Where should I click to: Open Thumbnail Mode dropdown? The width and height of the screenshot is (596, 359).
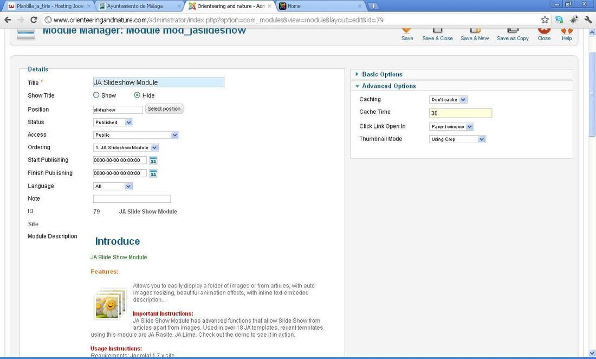click(457, 139)
